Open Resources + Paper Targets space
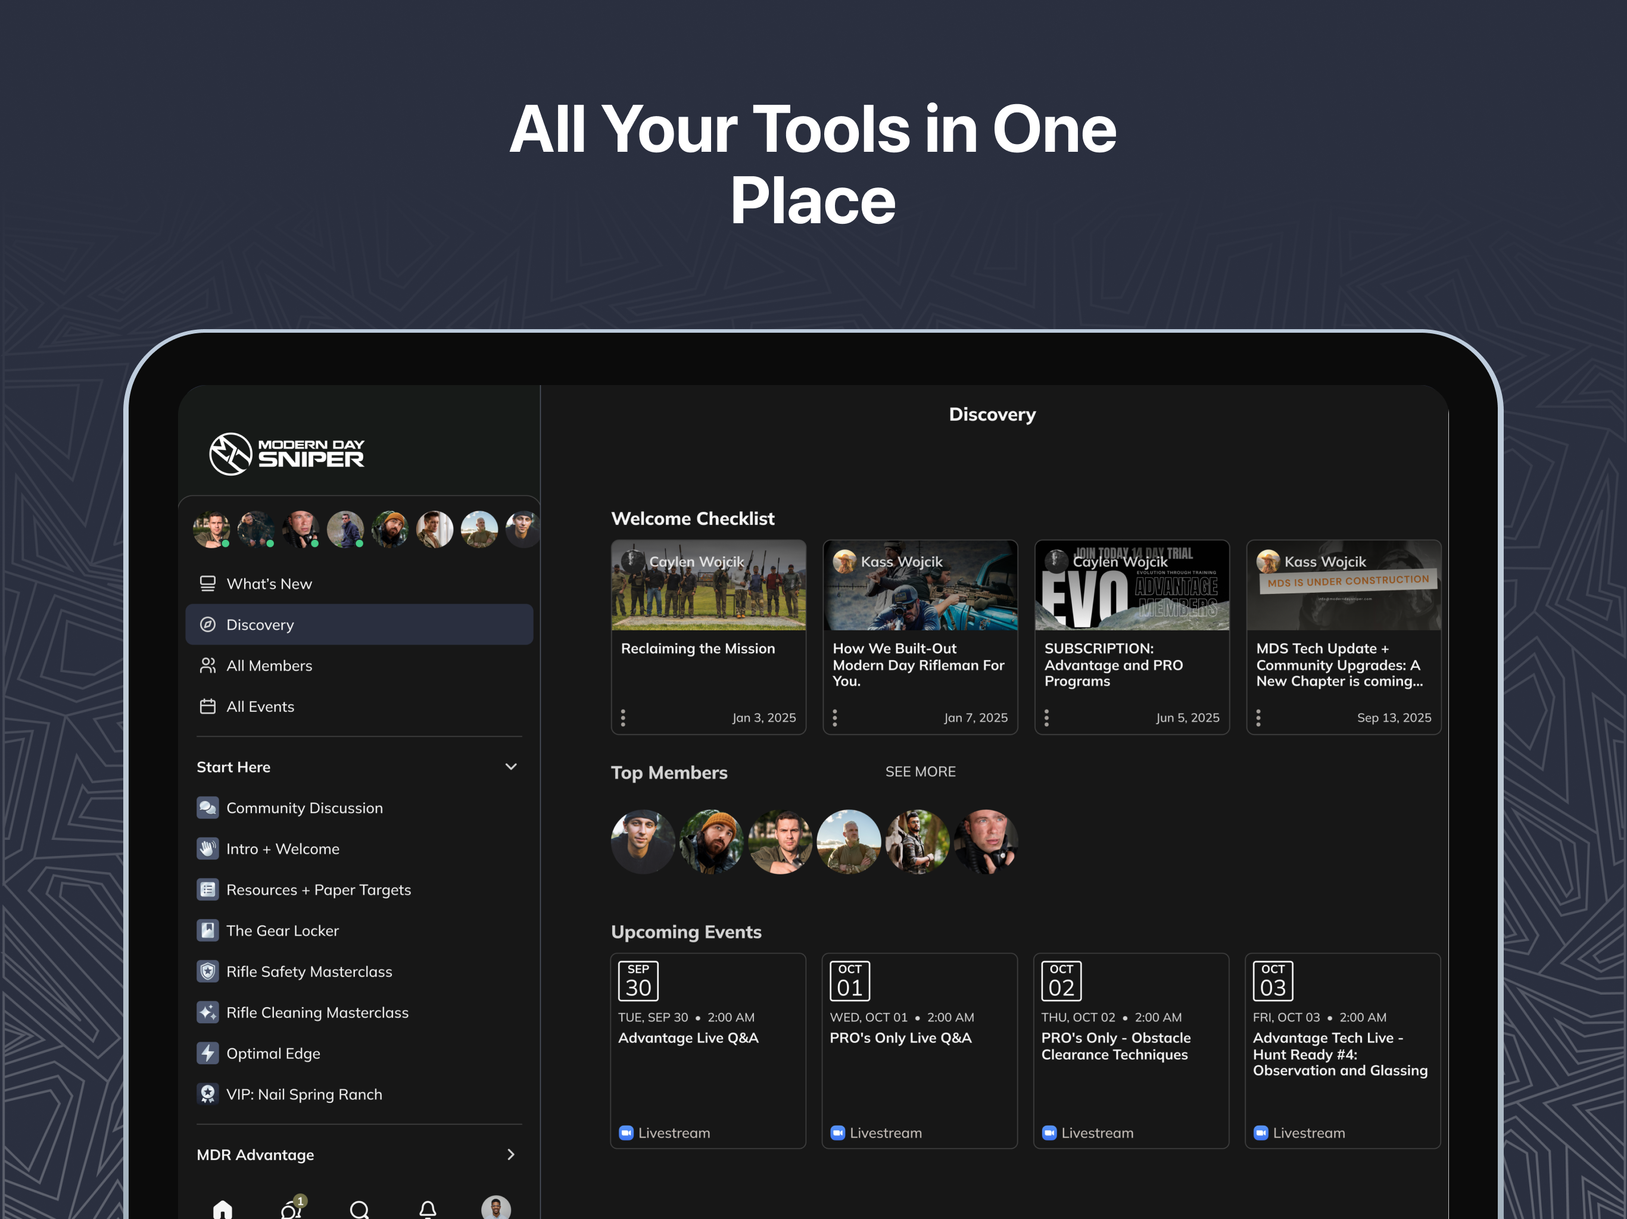The width and height of the screenshot is (1627, 1219). coord(360,890)
